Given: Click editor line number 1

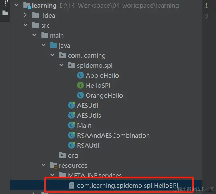Looking at the screenshot, I should pyautogui.click(x=206, y=6).
